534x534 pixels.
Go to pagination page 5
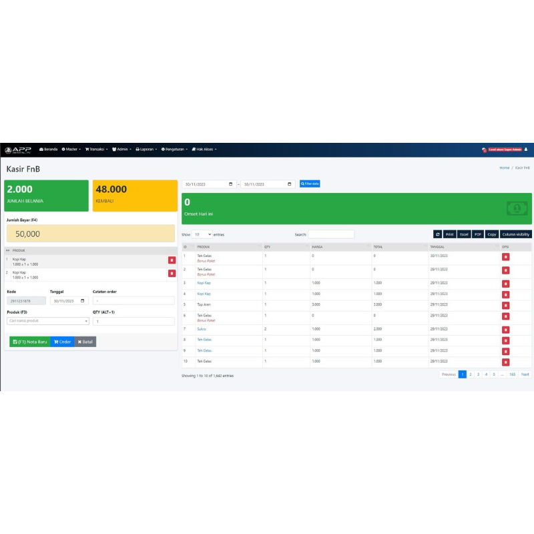click(494, 374)
